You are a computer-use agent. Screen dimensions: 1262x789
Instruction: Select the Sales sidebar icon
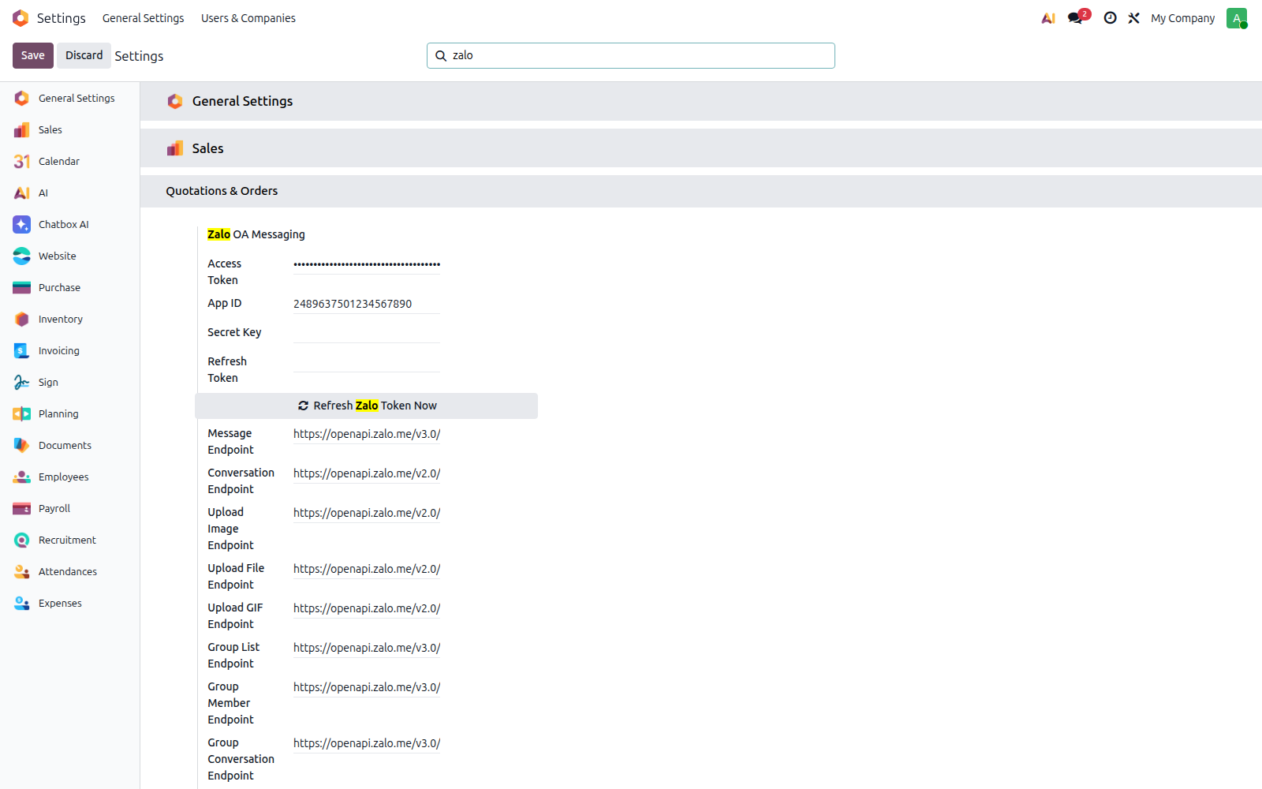(x=22, y=129)
